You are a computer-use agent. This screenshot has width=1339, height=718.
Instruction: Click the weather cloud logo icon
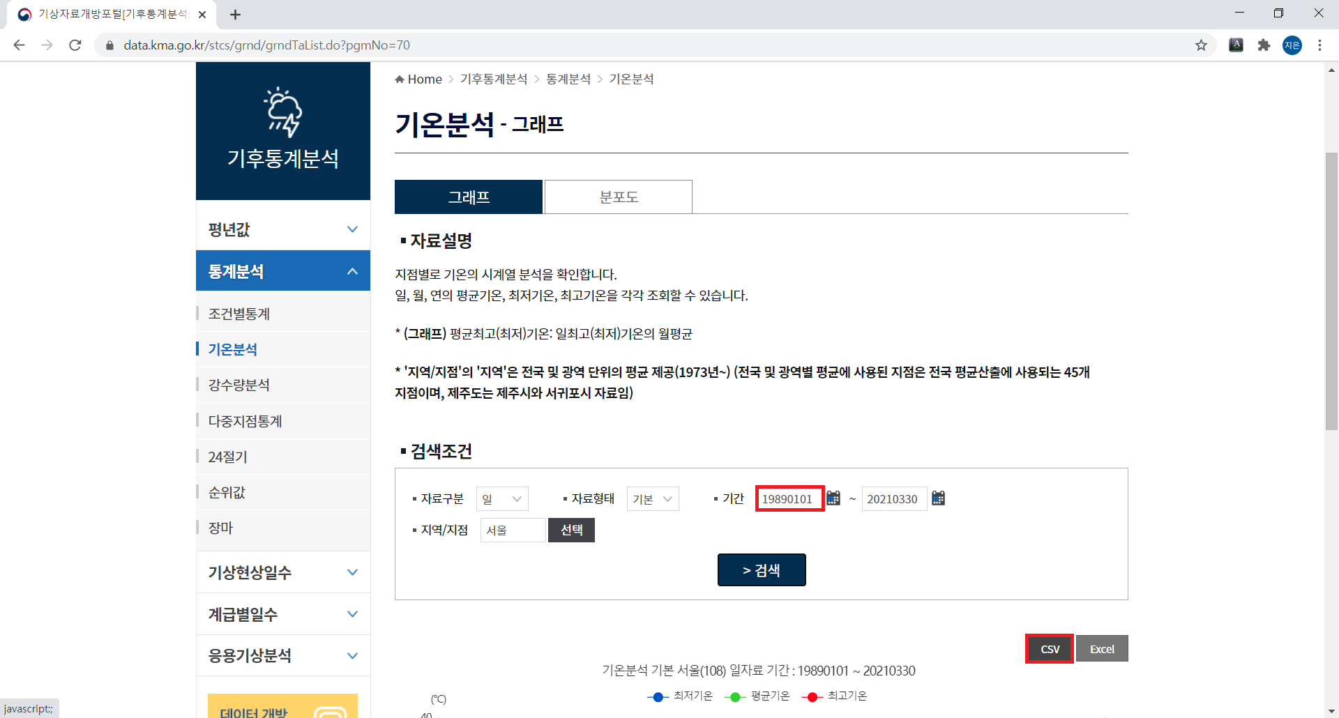tap(282, 112)
